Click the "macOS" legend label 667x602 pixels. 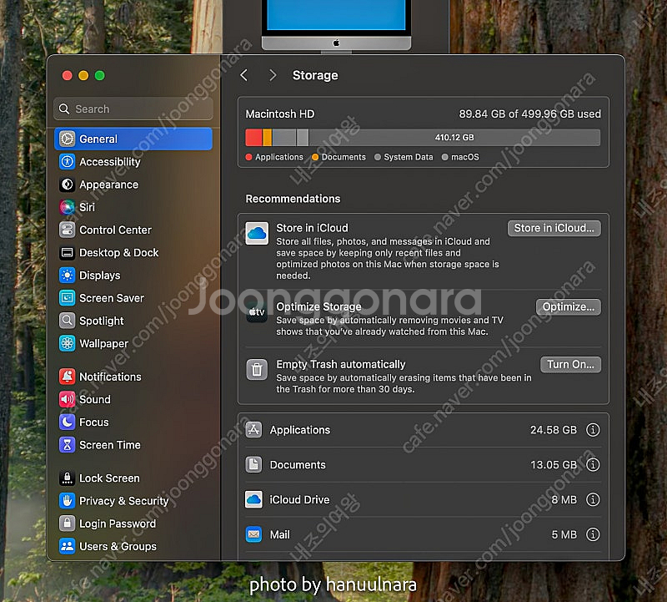[465, 157]
